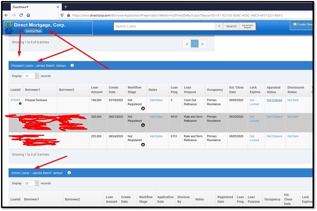Refresh the Prospect Loans section

click(x=61, y=66)
